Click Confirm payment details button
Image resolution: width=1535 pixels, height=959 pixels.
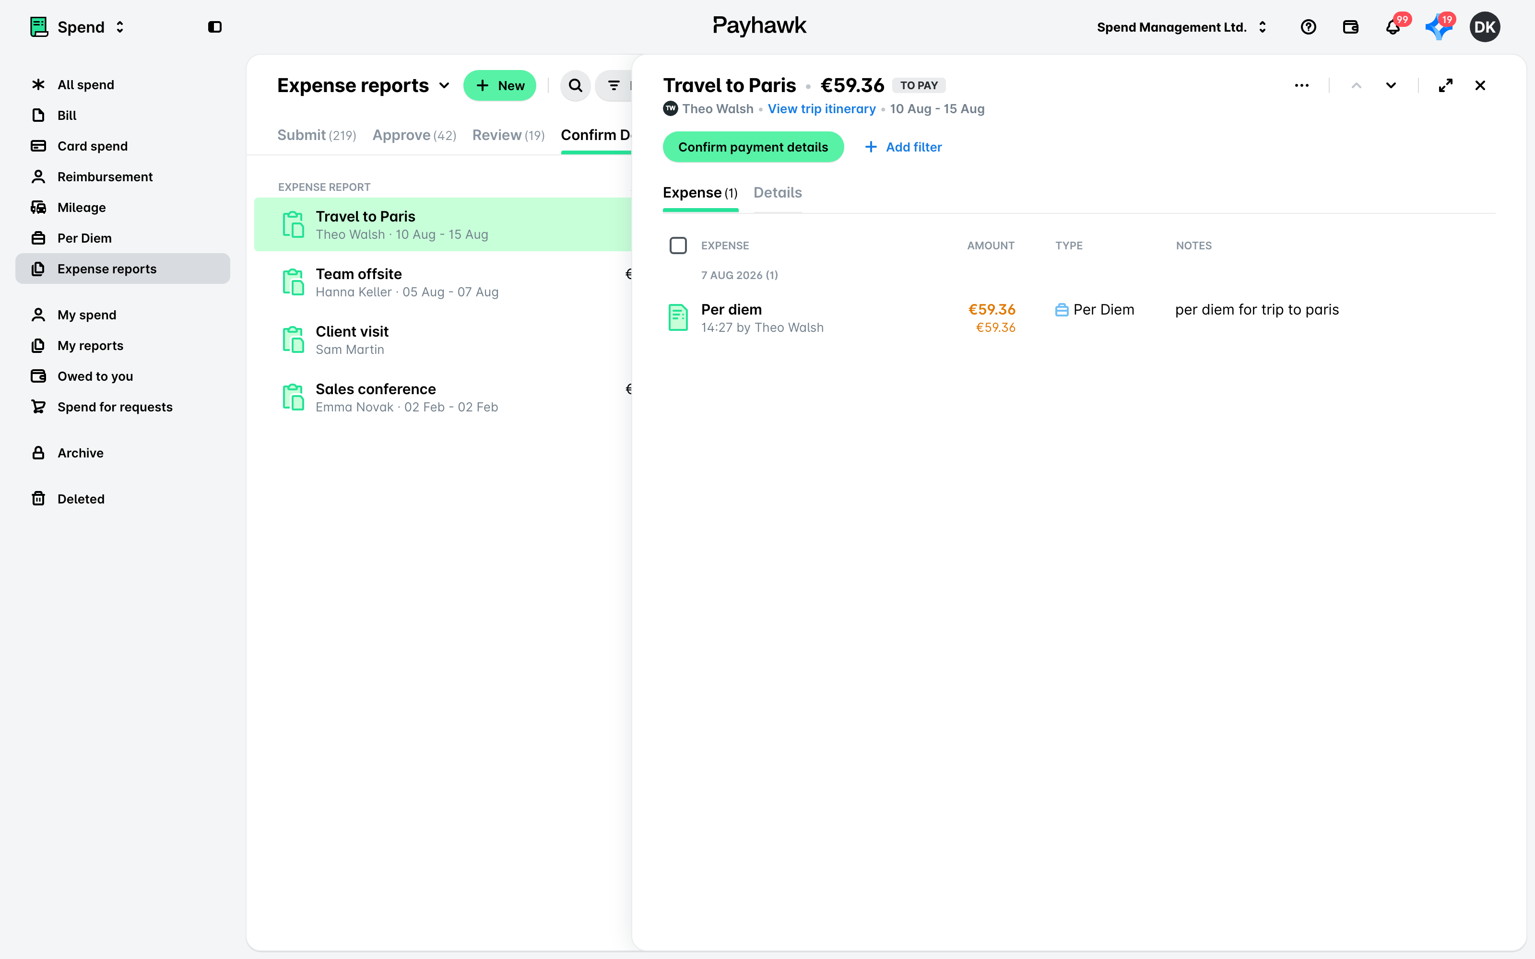pos(753,147)
